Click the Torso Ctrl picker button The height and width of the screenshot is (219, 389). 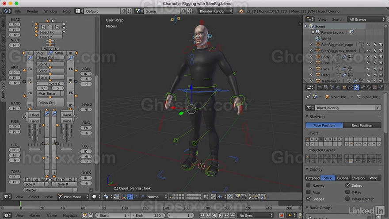click(50, 58)
